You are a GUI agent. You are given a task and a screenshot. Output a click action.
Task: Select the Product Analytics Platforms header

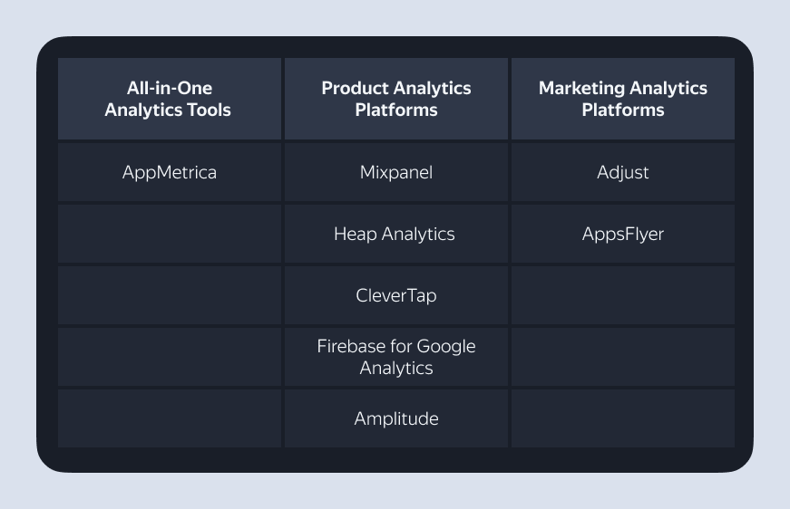(396, 100)
